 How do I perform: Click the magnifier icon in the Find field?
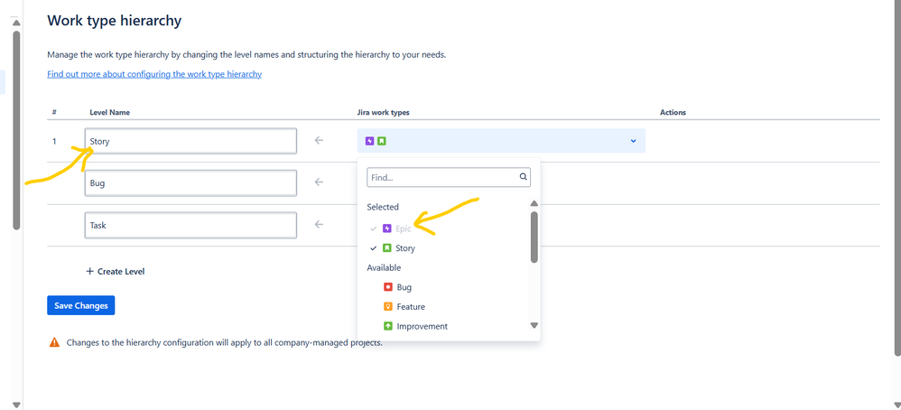524,177
